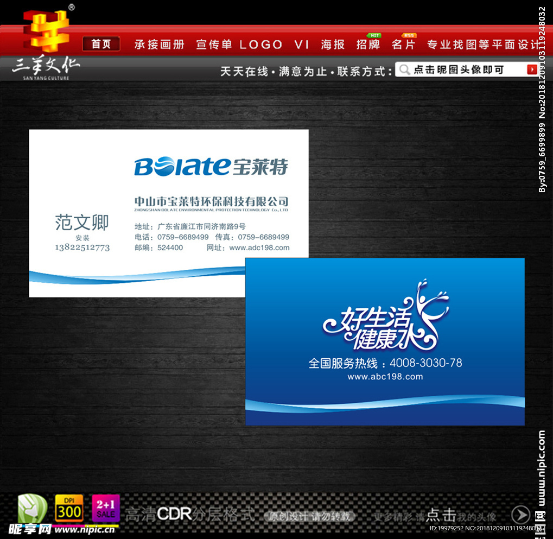
Task: Click the company name 中山市宝莱特环保科技有限公司
Action: pyautogui.click(x=211, y=201)
